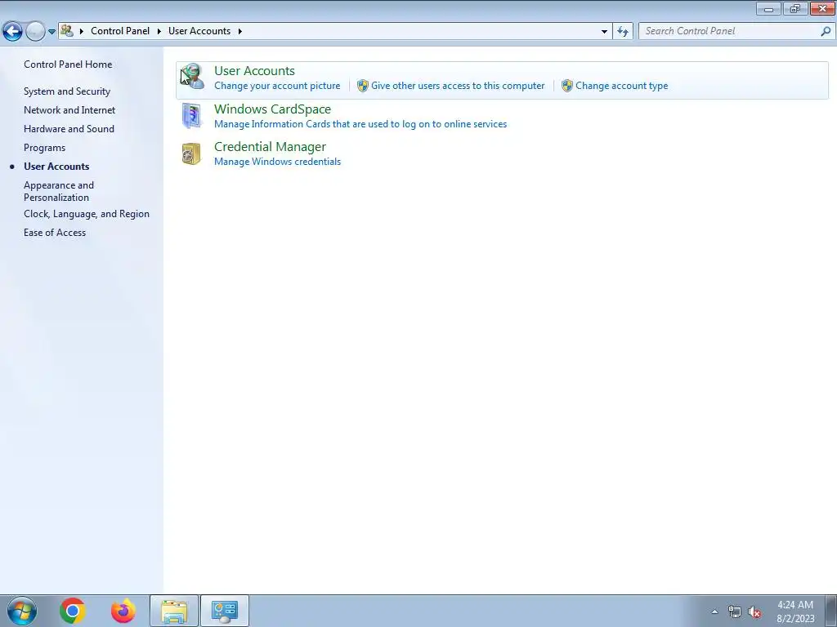Switch to Control Panel taskbar button

pos(224,611)
